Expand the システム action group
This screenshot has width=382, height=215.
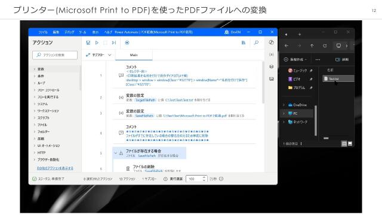[x=35, y=104]
